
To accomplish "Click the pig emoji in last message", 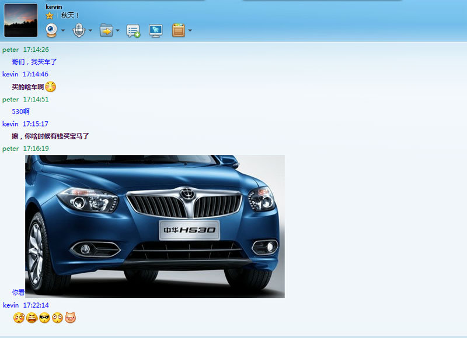I will tap(70, 318).
